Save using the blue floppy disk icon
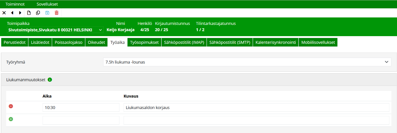The image size is (397, 133). click(47, 13)
